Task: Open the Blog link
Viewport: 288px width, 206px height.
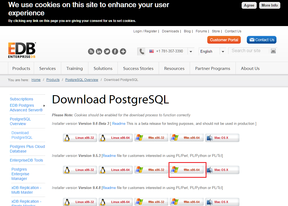Action: 187,31
